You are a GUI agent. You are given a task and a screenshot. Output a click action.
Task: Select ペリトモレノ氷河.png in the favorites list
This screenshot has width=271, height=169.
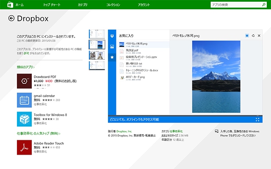(143, 44)
